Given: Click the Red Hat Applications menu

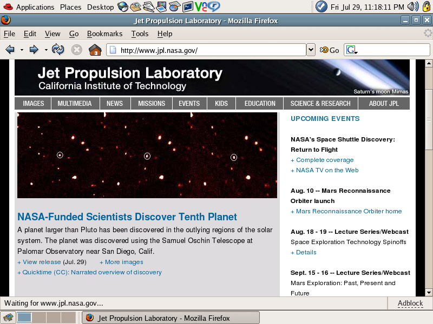Looking at the screenshot, I should (x=29, y=7).
